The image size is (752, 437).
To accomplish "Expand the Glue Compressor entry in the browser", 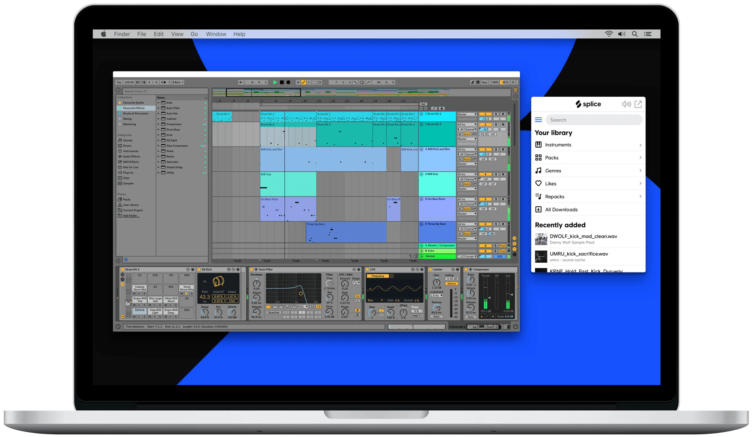I will [x=158, y=146].
